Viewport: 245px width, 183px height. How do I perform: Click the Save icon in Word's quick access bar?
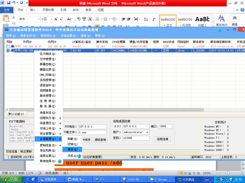pos(8,3)
